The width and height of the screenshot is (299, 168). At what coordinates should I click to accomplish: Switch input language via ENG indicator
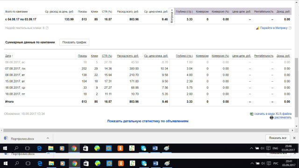coord(275,148)
